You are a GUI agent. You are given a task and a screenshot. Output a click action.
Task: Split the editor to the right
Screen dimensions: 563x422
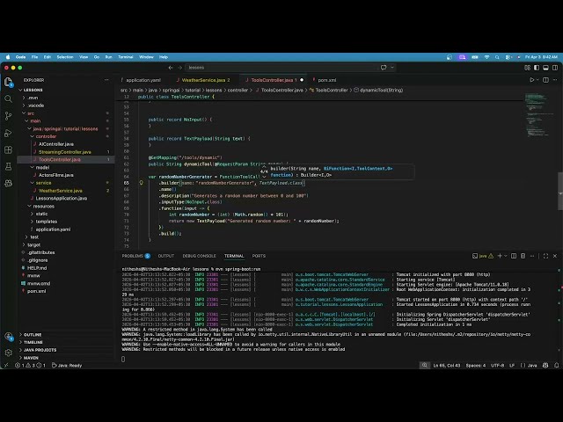point(545,80)
